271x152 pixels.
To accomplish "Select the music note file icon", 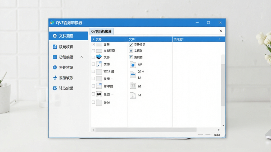I will click(99, 64).
